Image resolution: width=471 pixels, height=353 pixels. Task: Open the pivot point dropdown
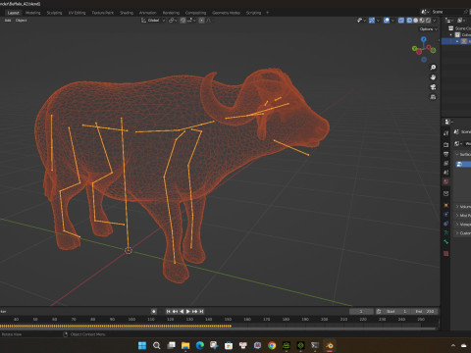click(173, 21)
